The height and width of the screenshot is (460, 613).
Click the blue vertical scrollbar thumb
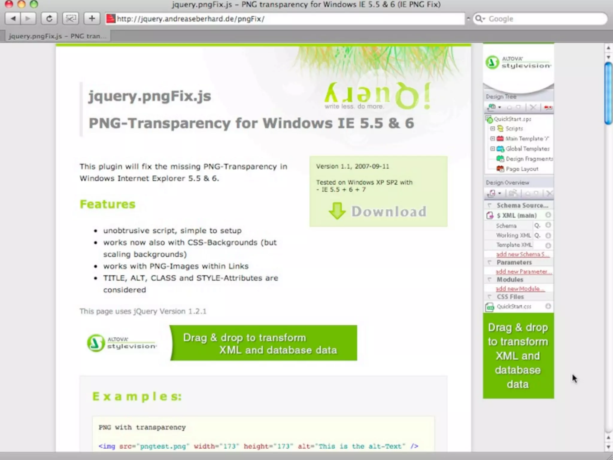(608, 93)
